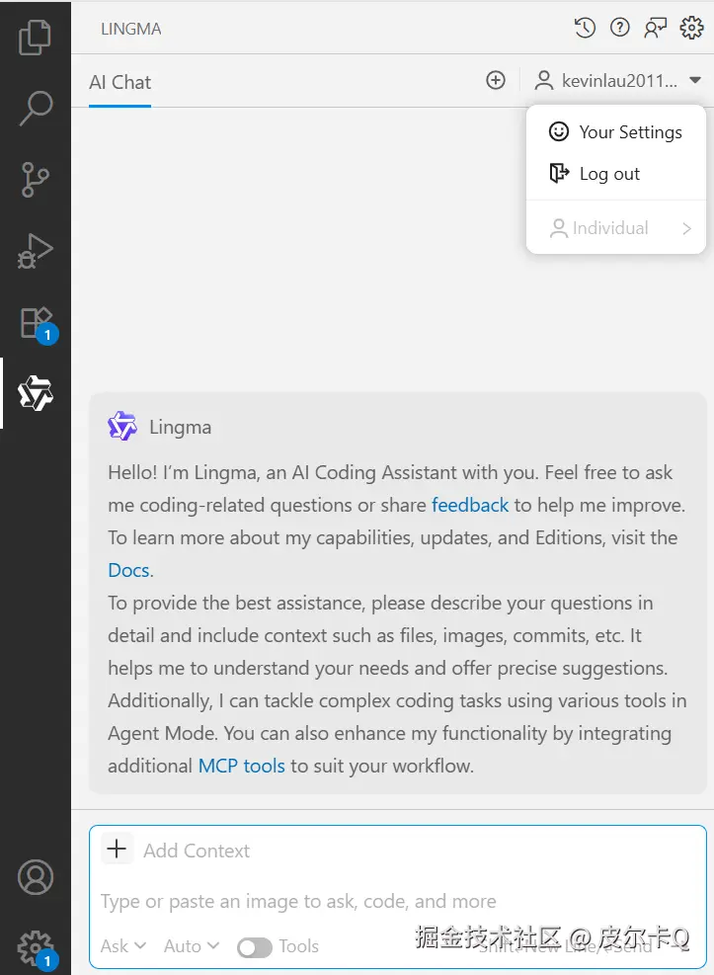714x975 pixels.
Task: Toggle the Tools switch
Action: coord(254,946)
